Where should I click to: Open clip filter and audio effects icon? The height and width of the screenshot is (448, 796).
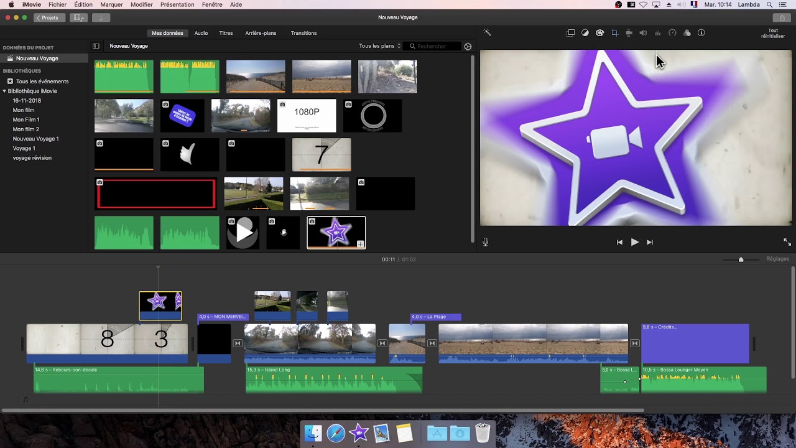tap(687, 33)
